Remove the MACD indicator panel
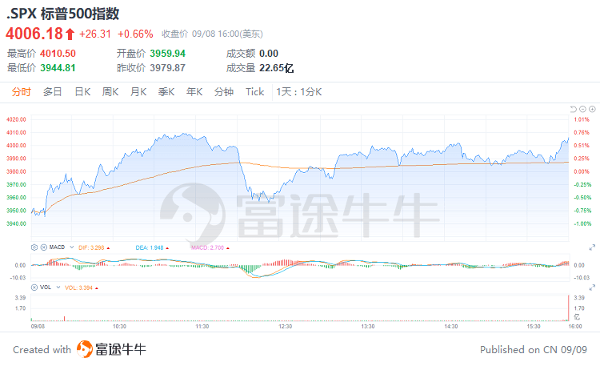This screenshot has height=366, width=600. (44, 247)
